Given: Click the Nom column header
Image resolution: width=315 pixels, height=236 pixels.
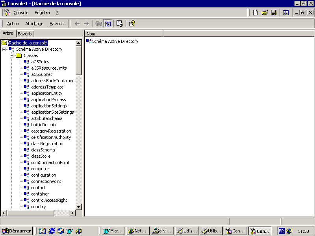Looking at the screenshot, I should tap(124, 34).
